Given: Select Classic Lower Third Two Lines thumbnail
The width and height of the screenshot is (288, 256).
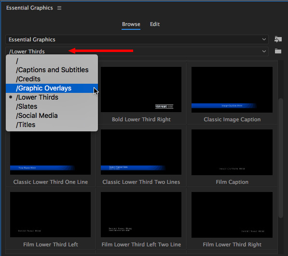Looking at the screenshot, I should (141, 152).
